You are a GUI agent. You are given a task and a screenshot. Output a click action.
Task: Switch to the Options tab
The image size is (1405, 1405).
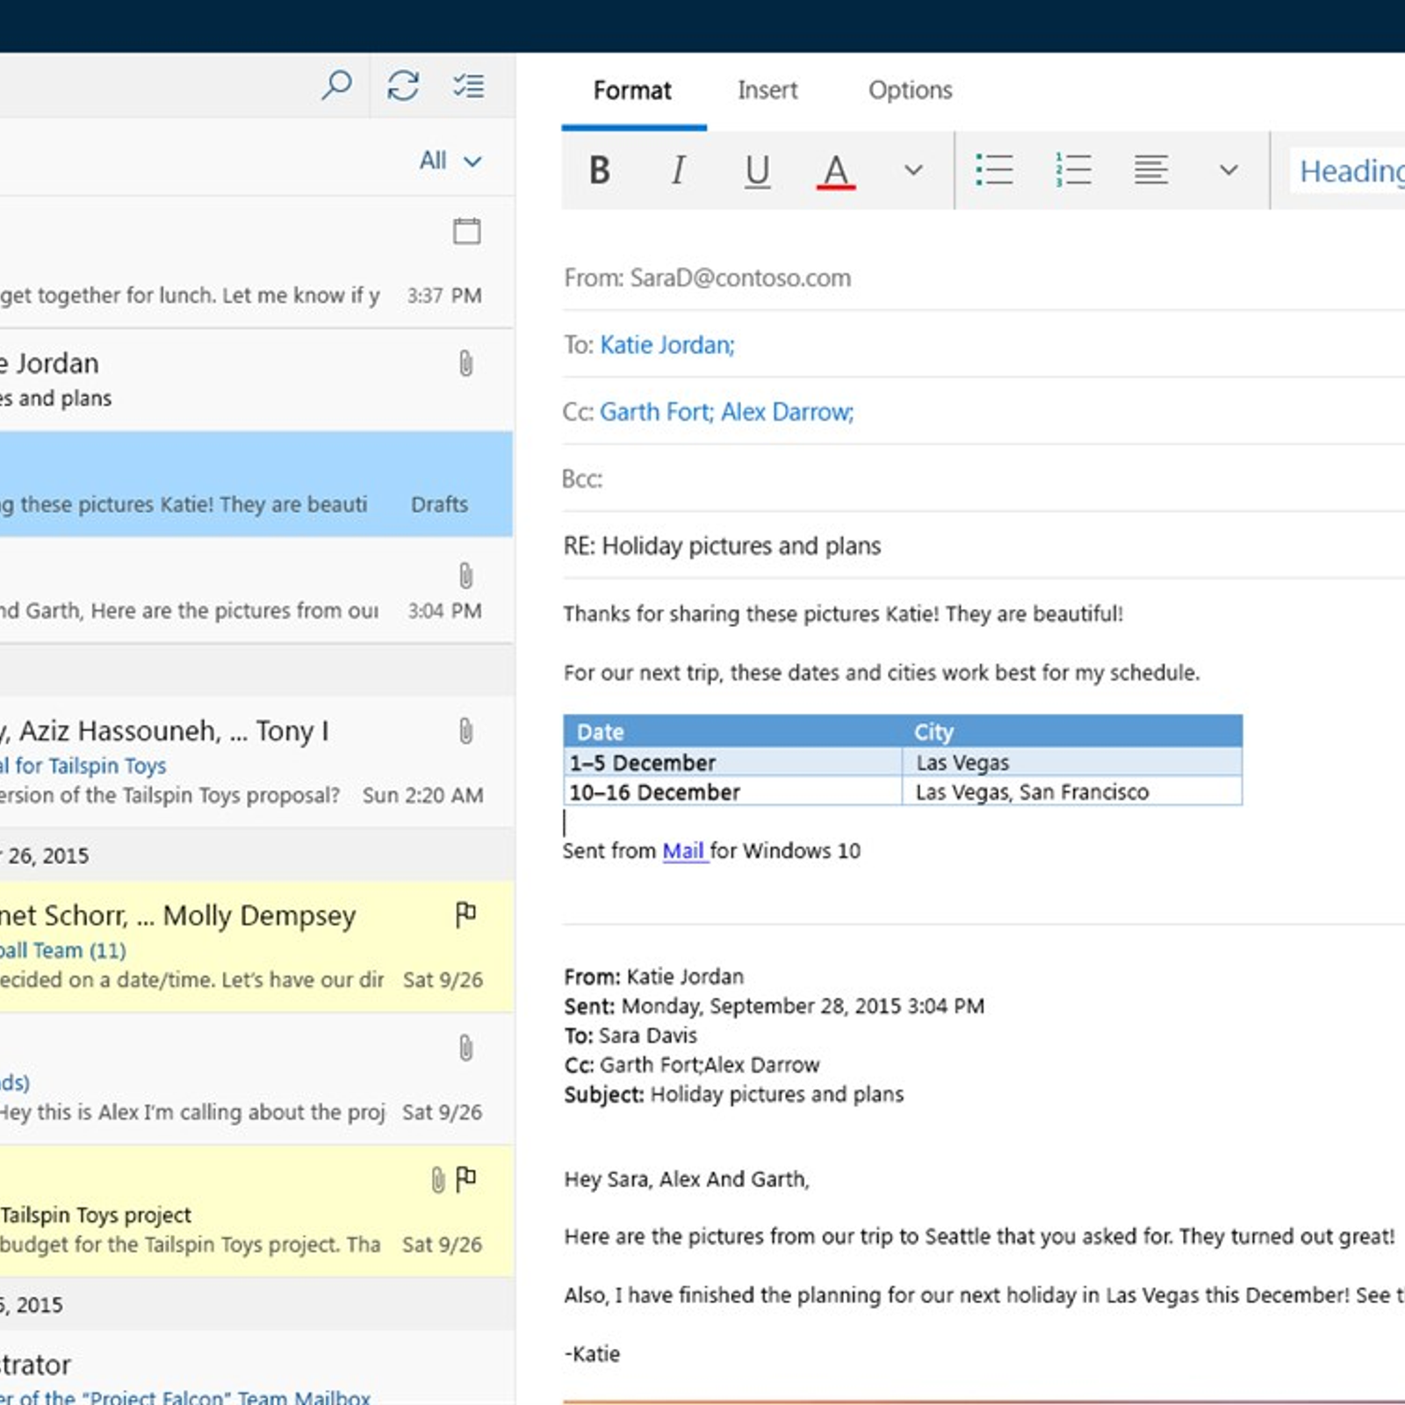point(910,90)
